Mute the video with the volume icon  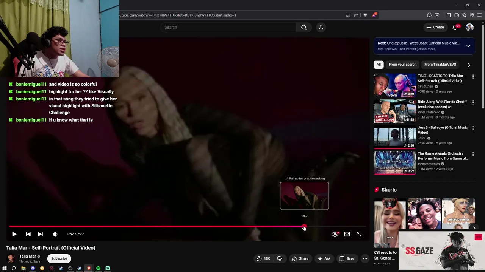coord(55,234)
